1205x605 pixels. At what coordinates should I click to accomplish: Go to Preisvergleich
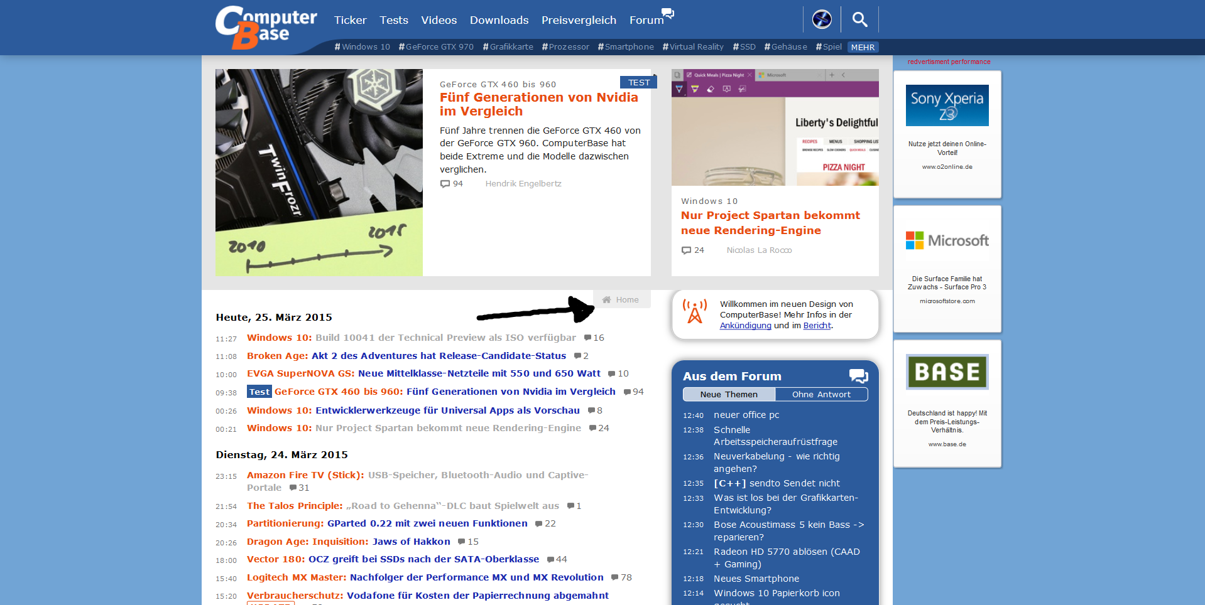579,20
